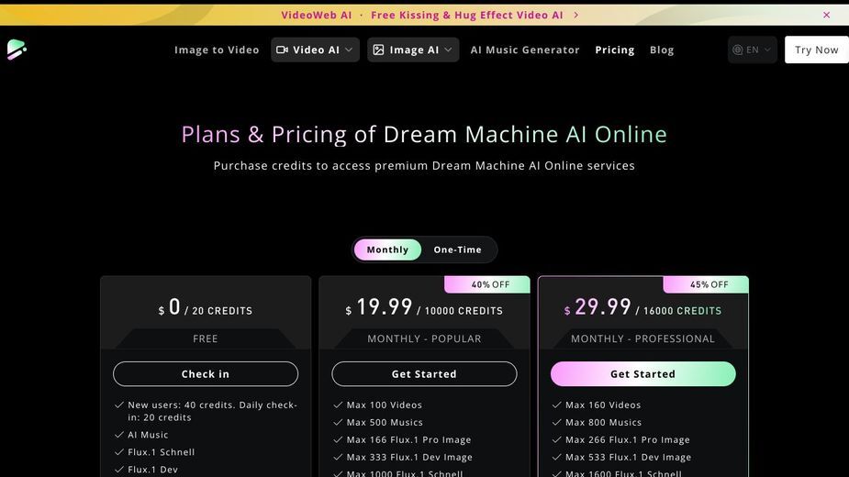
Task: Open the EN language selector dropdown
Action: point(752,50)
